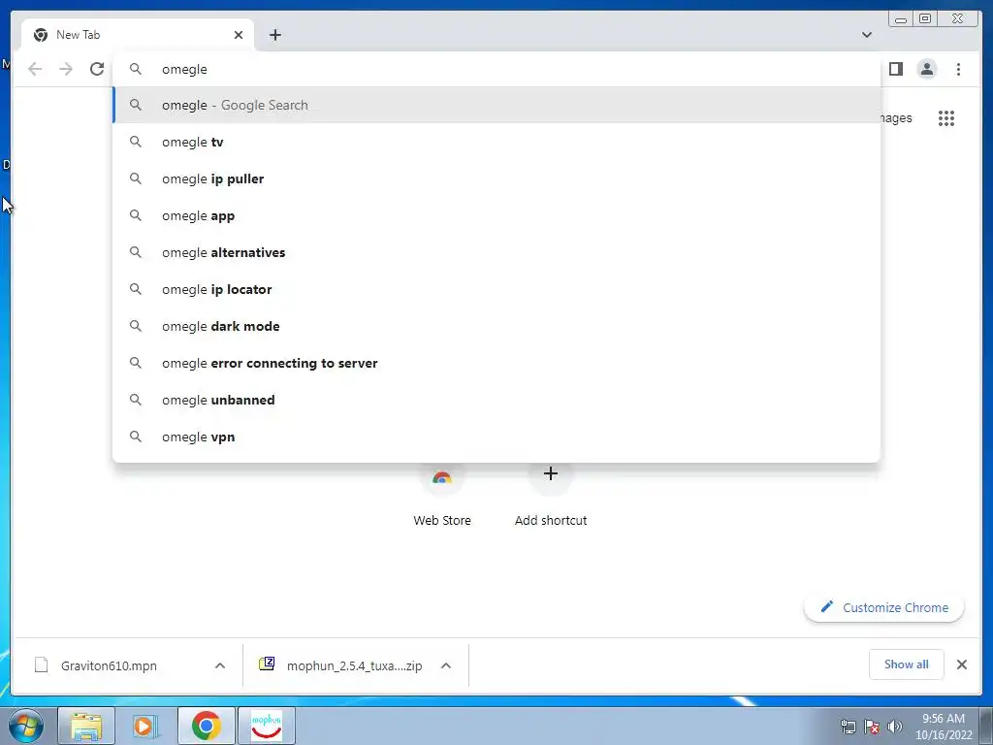Pick the 'omegle alternatives' suggestion

496,252
